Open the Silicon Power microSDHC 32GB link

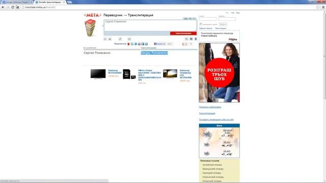pyautogui.click(x=149, y=75)
